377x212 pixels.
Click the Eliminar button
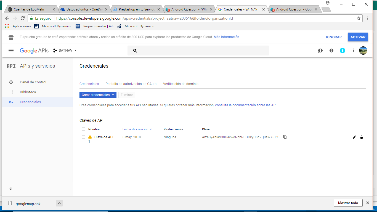[127, 95]
